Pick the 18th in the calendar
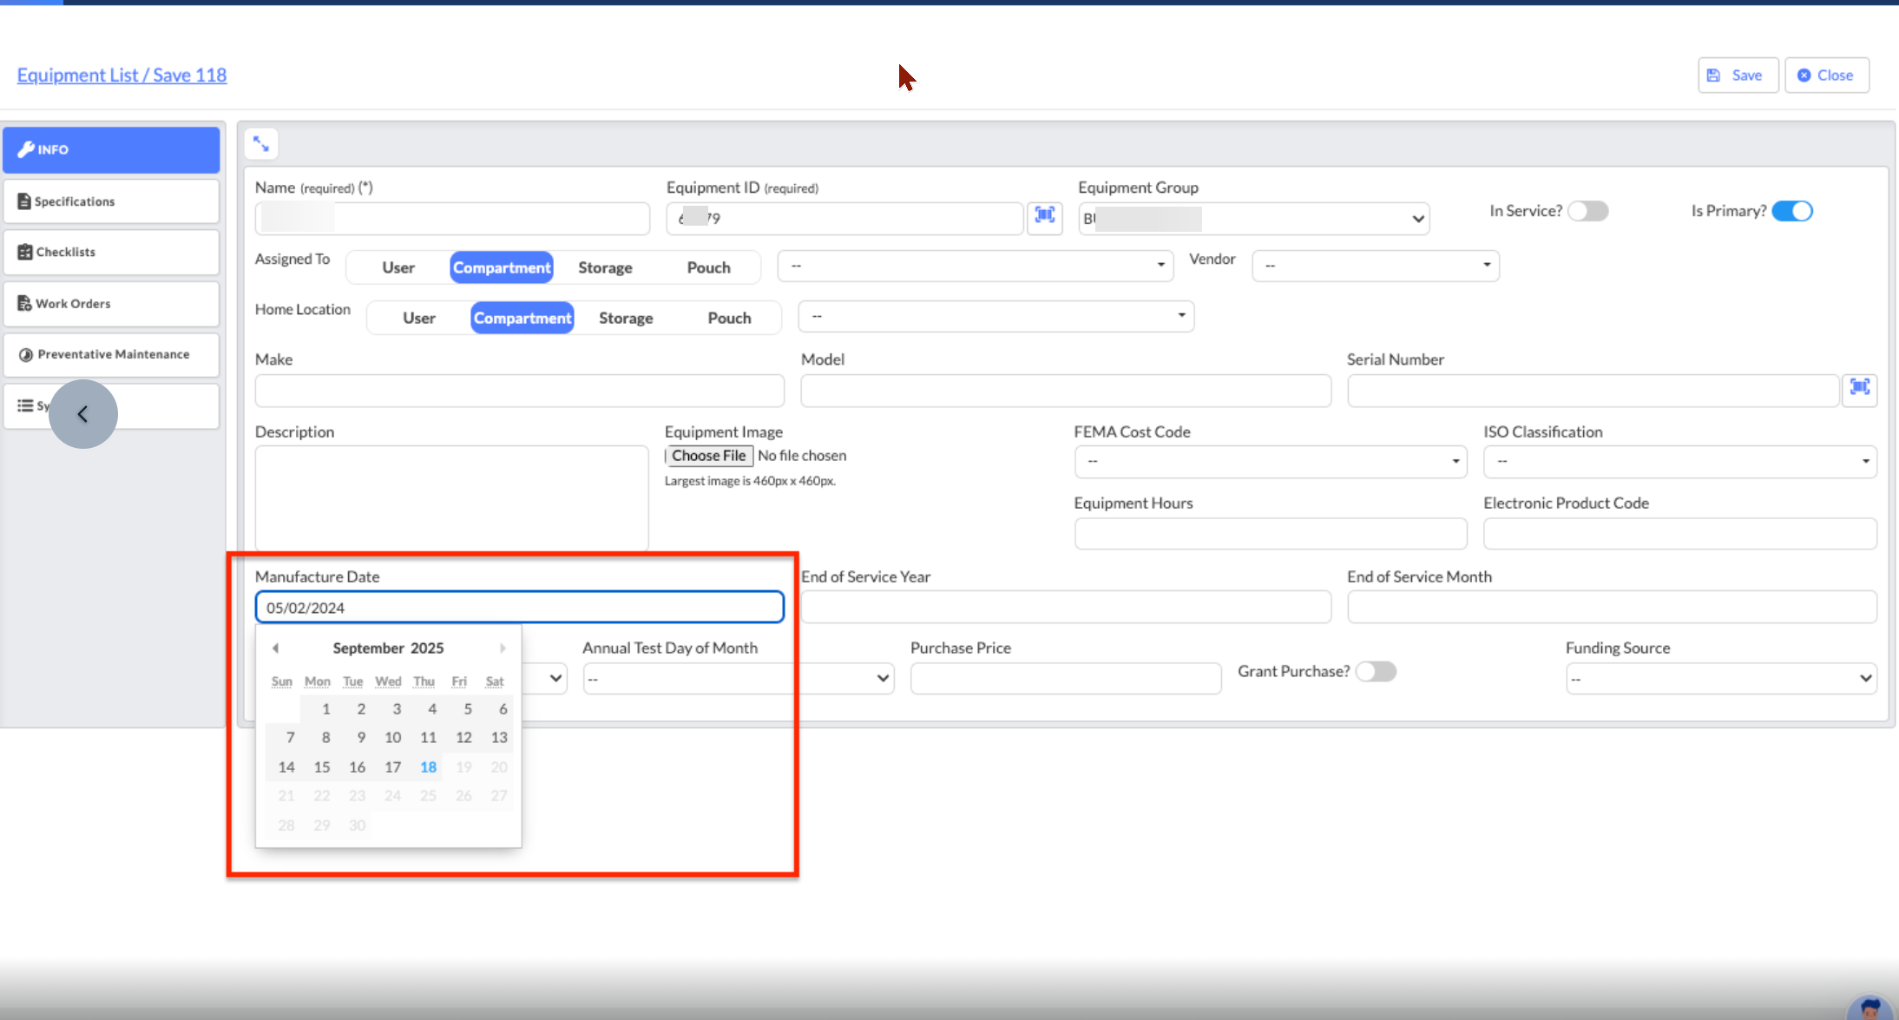The image size is (1899, 1020). click(x=428, y=767)
